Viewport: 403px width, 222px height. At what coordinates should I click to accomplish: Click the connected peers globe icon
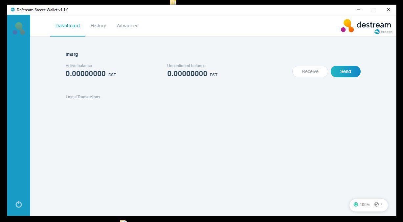tap(376, 205)
